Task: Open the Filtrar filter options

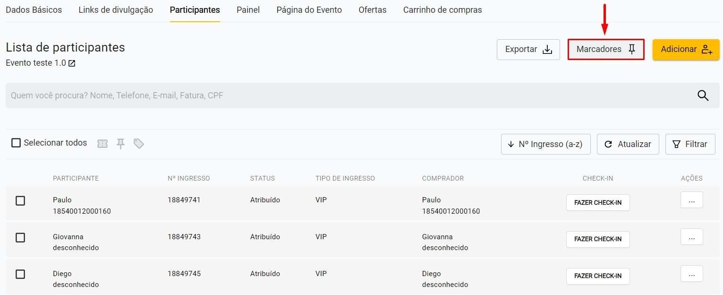Action: 690,144
